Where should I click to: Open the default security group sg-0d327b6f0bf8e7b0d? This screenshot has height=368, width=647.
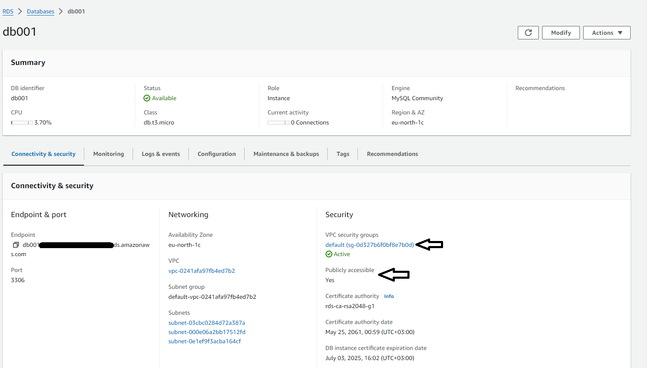pyautogui.click(x=369, y=244)
